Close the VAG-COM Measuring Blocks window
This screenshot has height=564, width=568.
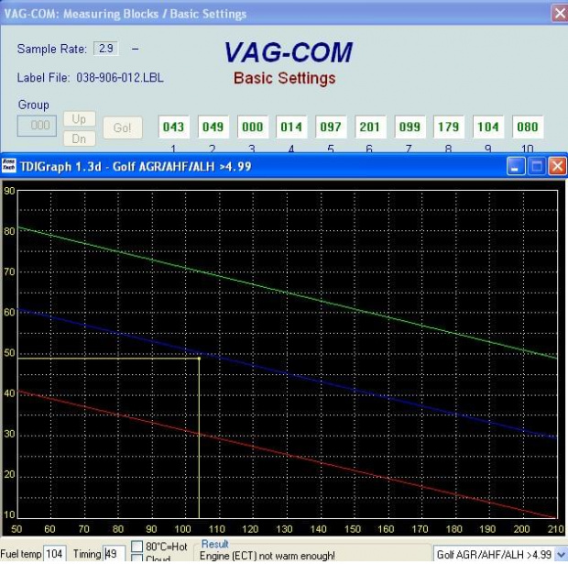(560, 14)
